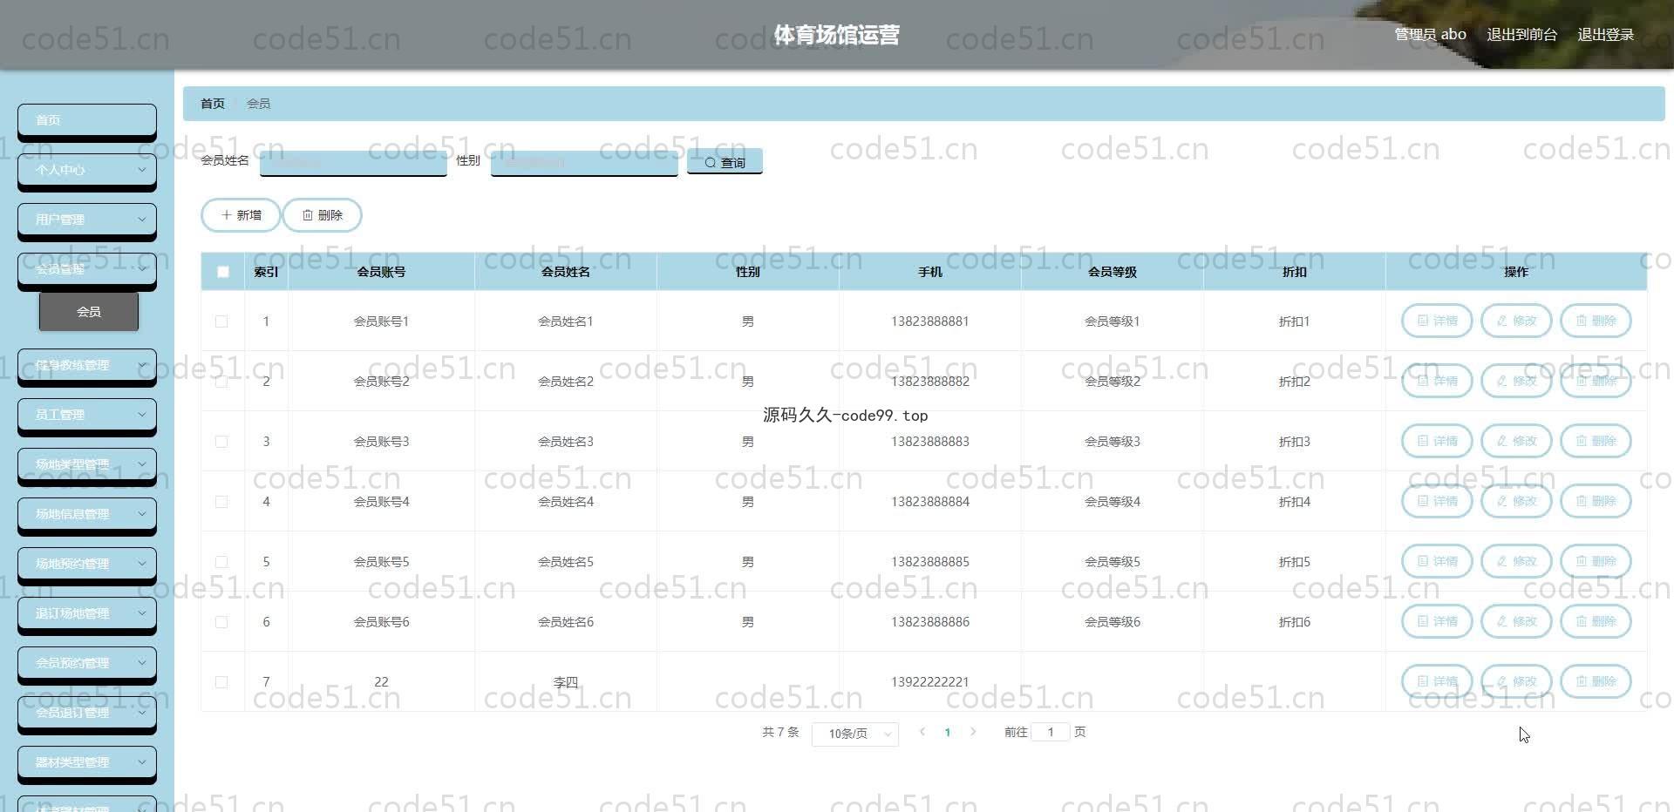
Task: Edit row 会员账号2 via 修改
Action: pos(1516,381)
